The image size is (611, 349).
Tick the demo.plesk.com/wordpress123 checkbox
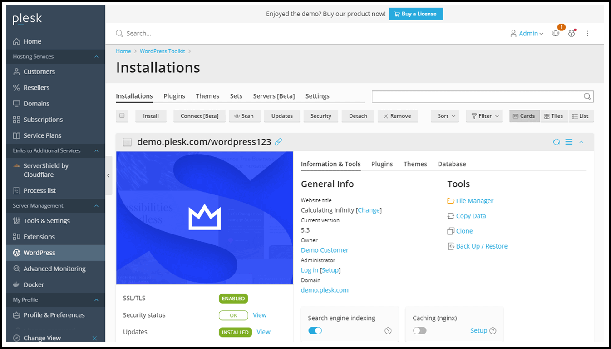click(x=127, y=142)
